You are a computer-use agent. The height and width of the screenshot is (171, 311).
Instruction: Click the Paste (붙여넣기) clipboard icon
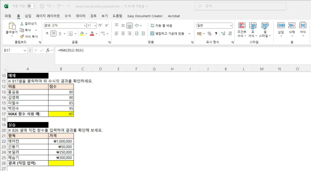tap(12, 26)
